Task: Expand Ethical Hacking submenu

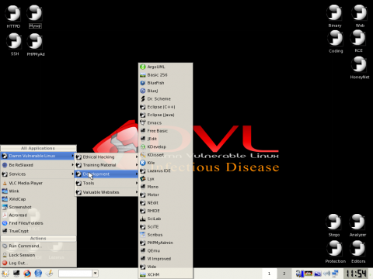Action: 106,157
